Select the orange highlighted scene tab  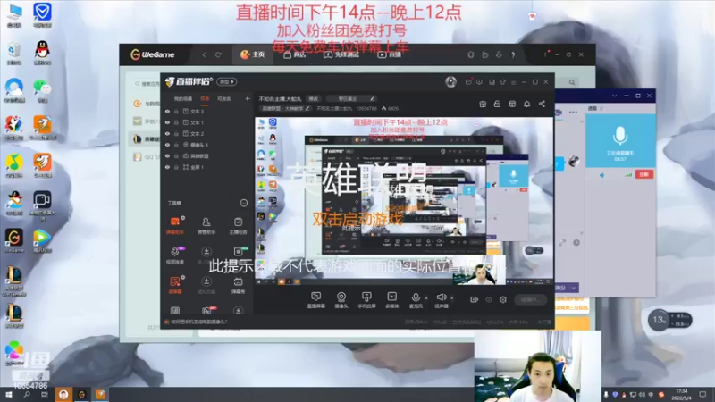tap(205, 98)
